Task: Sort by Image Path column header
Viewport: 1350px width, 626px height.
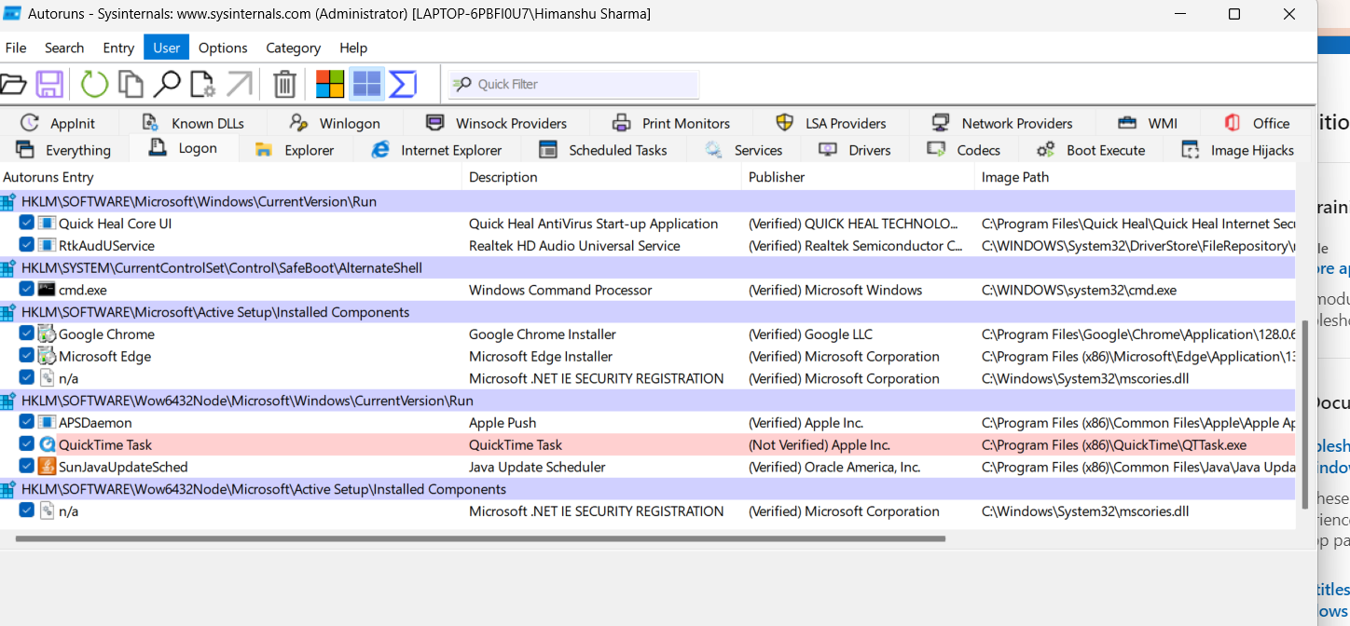Action: (1135, 177)
